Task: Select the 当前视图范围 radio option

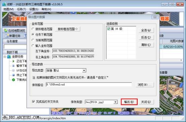Action: point(33,40)
